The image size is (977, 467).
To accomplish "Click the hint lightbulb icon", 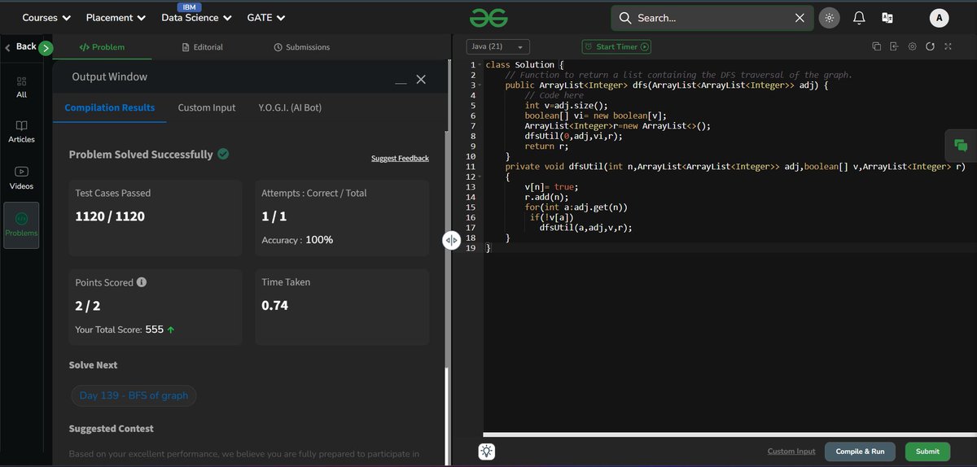I will coord(487,452).
